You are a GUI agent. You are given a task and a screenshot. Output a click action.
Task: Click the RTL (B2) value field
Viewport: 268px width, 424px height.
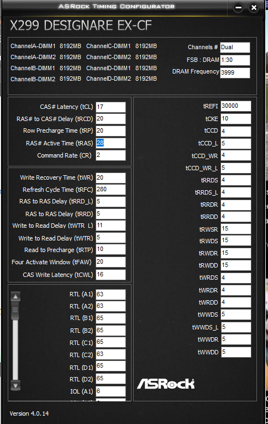point(111,331)
